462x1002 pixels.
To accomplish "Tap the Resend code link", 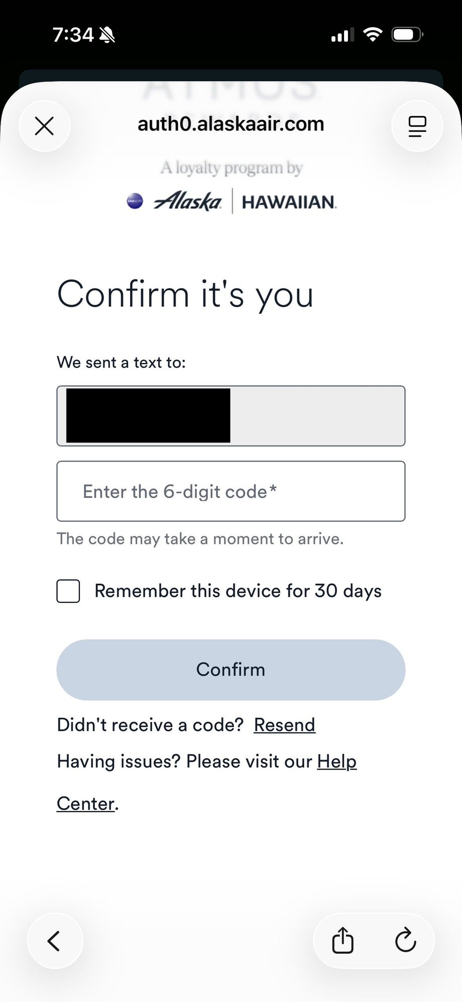I will click(284, 725).
